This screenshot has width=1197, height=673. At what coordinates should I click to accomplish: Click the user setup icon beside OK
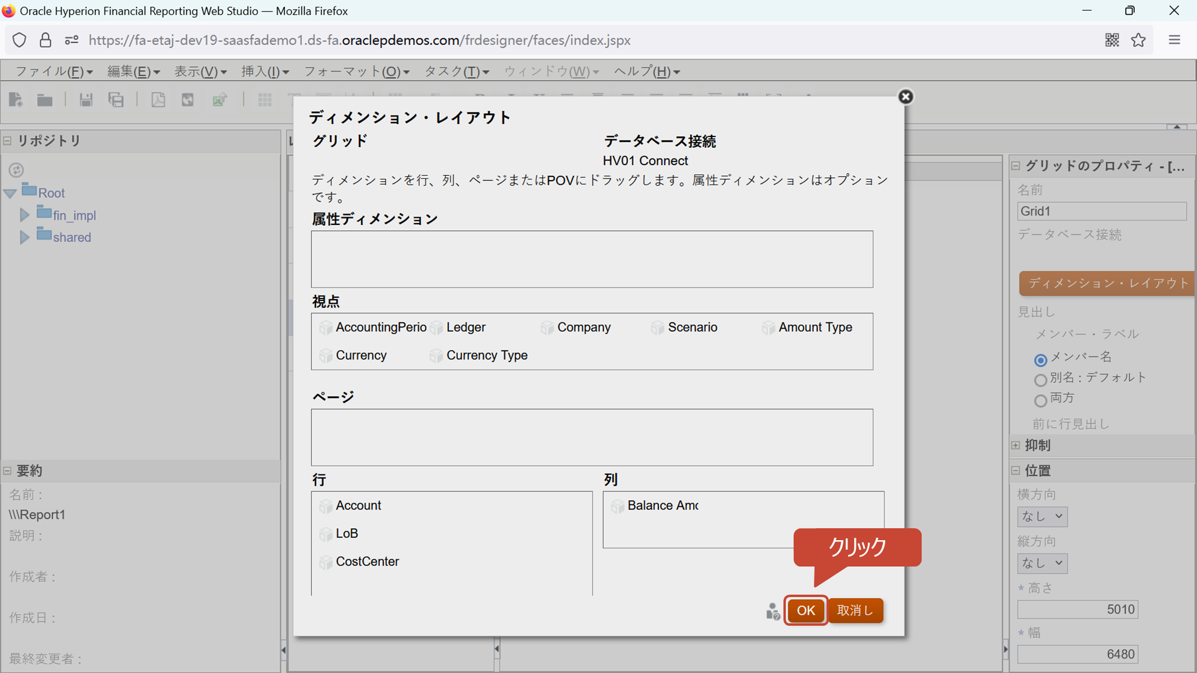[773, 611]
